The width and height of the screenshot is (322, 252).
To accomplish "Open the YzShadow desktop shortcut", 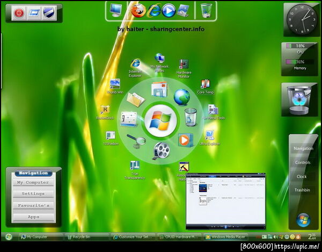I will [x=111, y=138].
